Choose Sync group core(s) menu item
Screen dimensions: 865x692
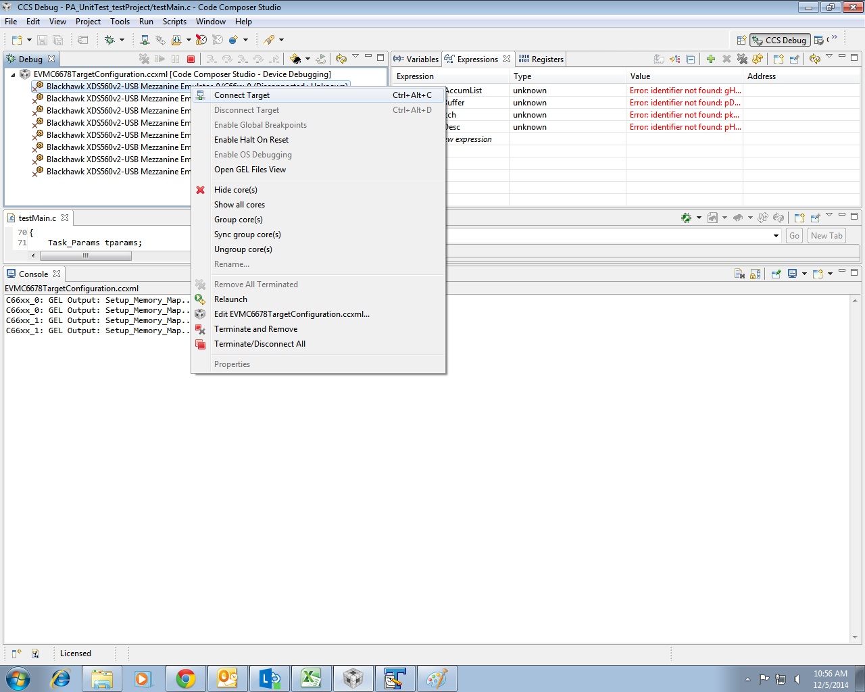tap(318, 234)
